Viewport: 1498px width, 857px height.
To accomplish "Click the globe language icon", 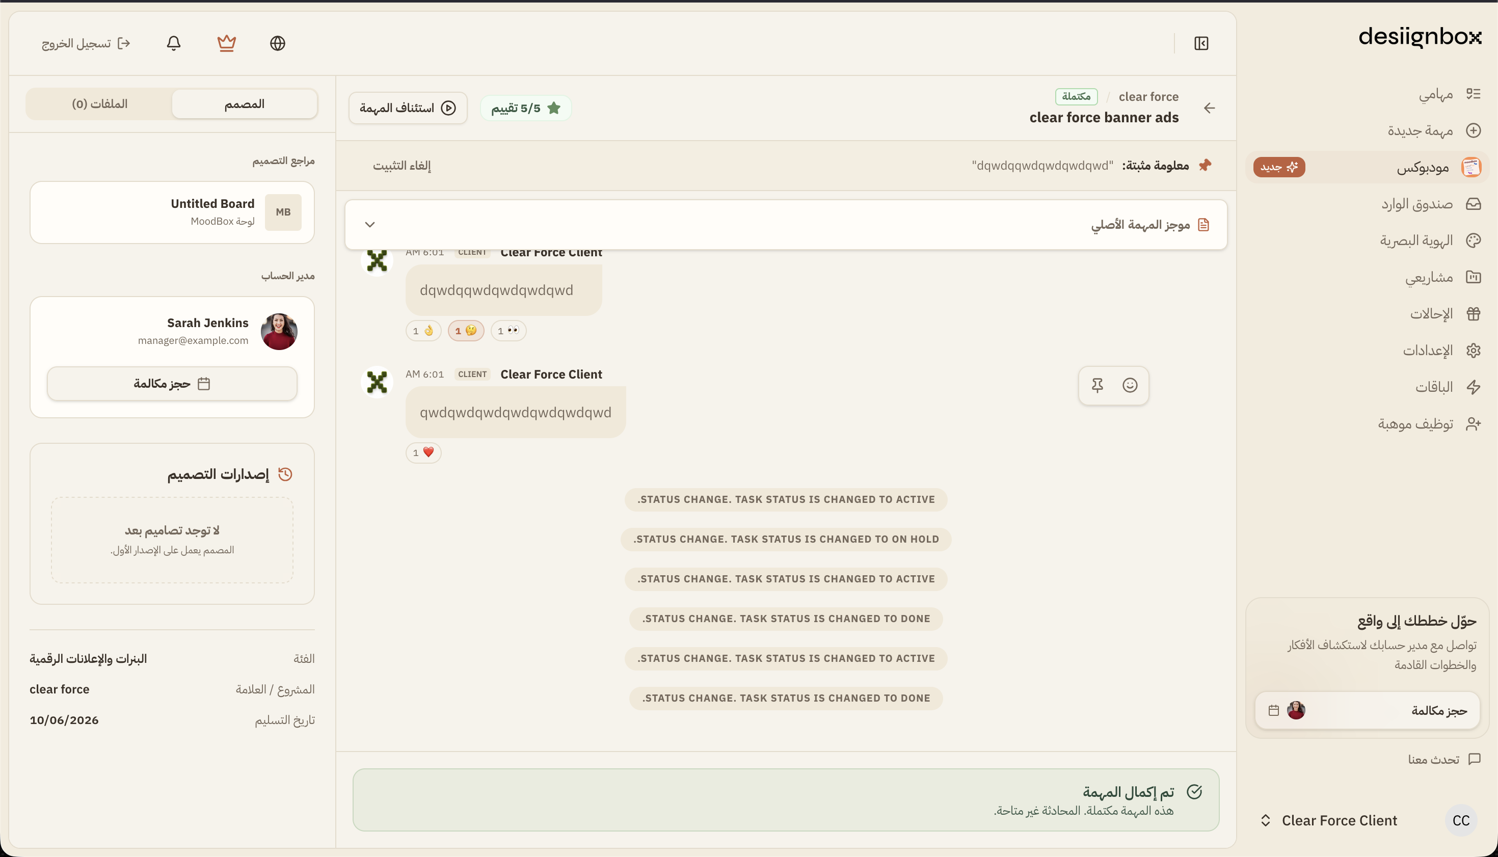I will click(277, 43).
